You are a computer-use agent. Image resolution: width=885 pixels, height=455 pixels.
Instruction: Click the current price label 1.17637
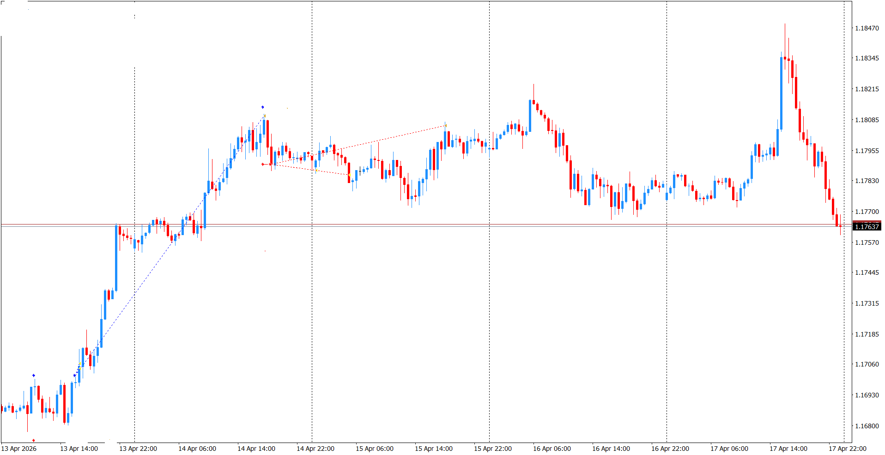tap(867, 226)
